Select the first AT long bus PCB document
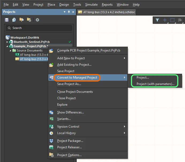Viewport: 185px width, 162px height. [34, 55]
